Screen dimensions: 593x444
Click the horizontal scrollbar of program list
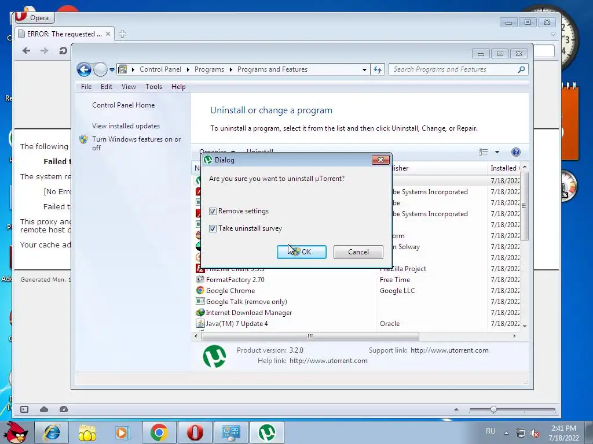tap(310, 336)
